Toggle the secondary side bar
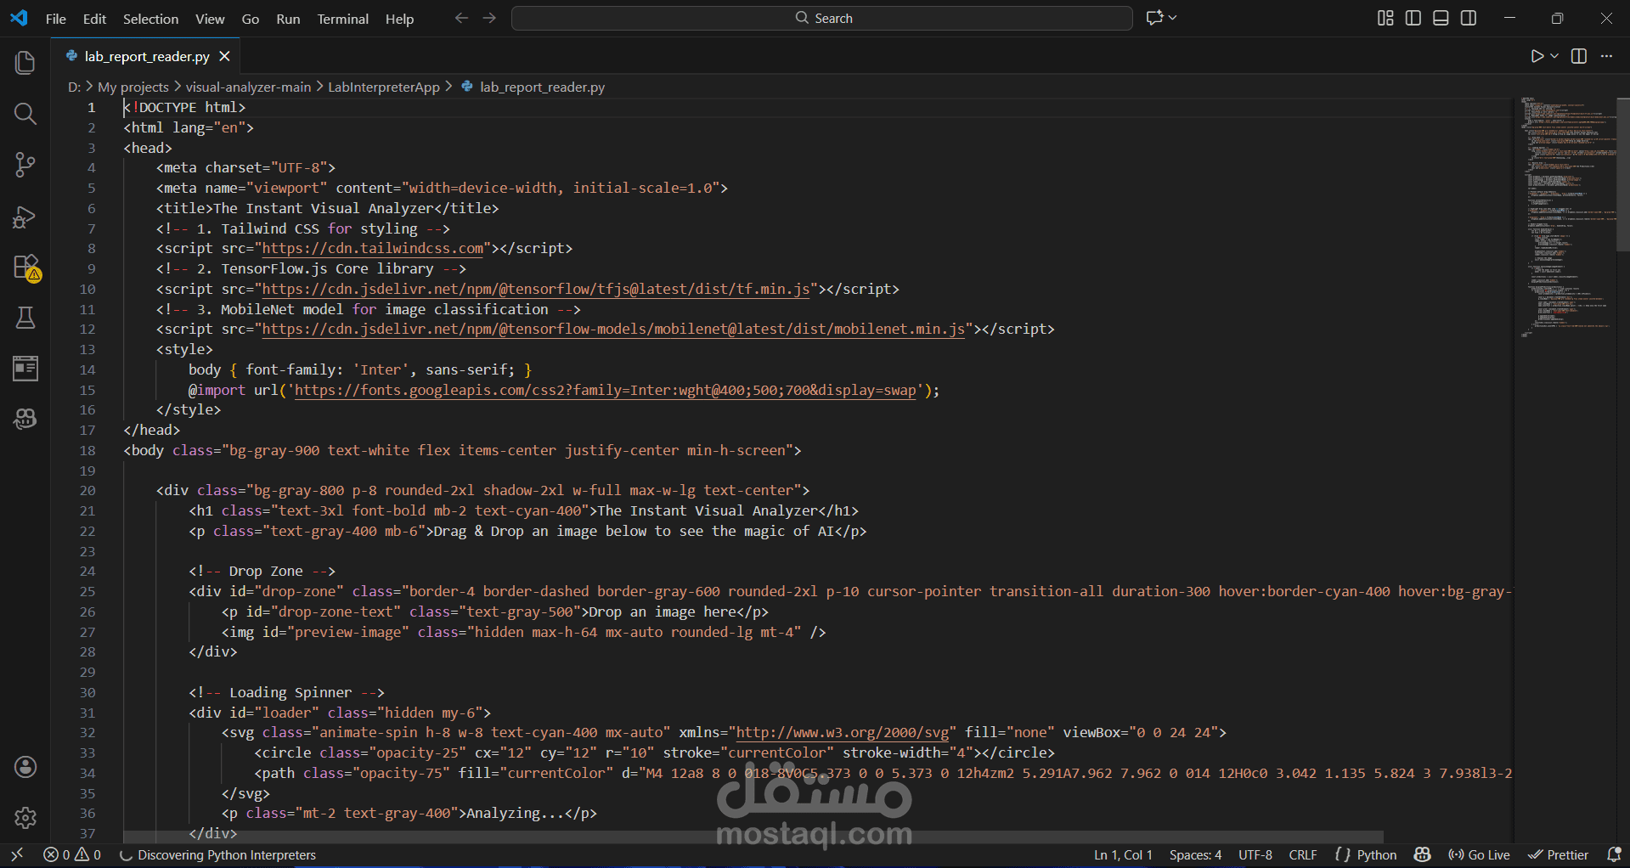The image size is (1630, 868). pos(1469,18)
